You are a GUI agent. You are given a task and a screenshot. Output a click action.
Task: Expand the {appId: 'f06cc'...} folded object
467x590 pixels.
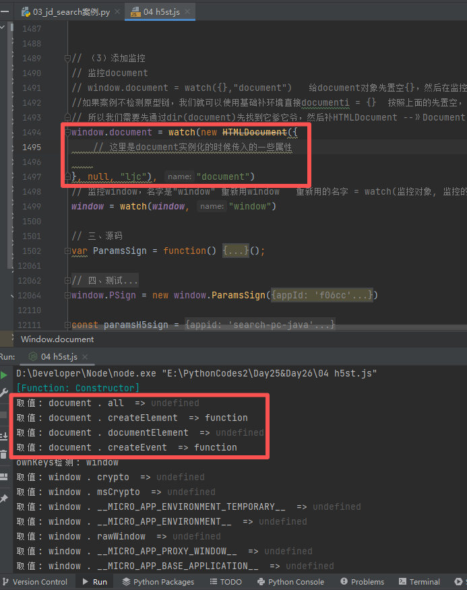321,295
